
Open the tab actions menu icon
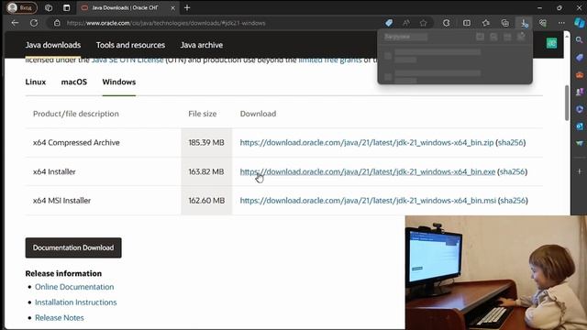click(66, 7)
